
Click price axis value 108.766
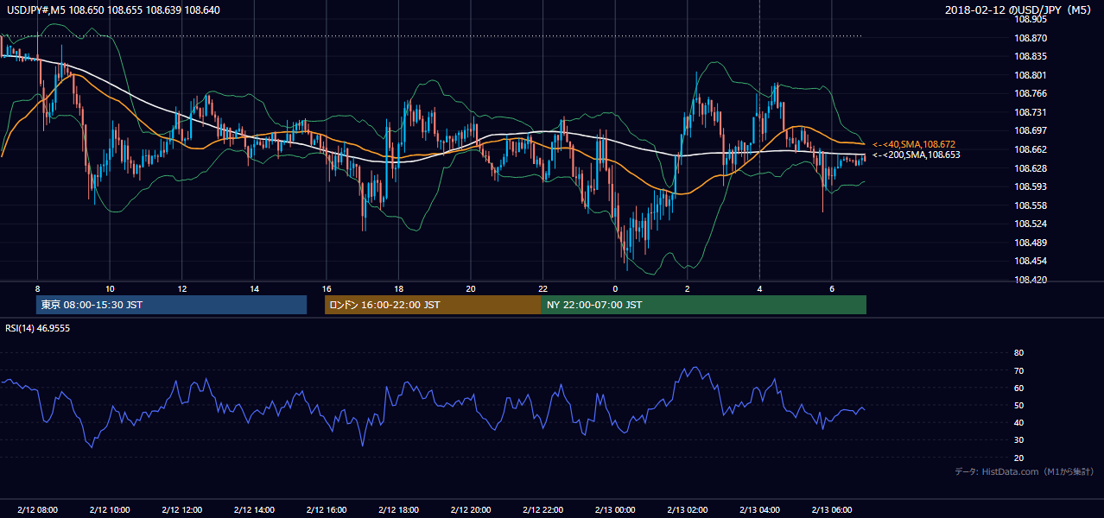pyautogui.click(x=1031, y=93)
